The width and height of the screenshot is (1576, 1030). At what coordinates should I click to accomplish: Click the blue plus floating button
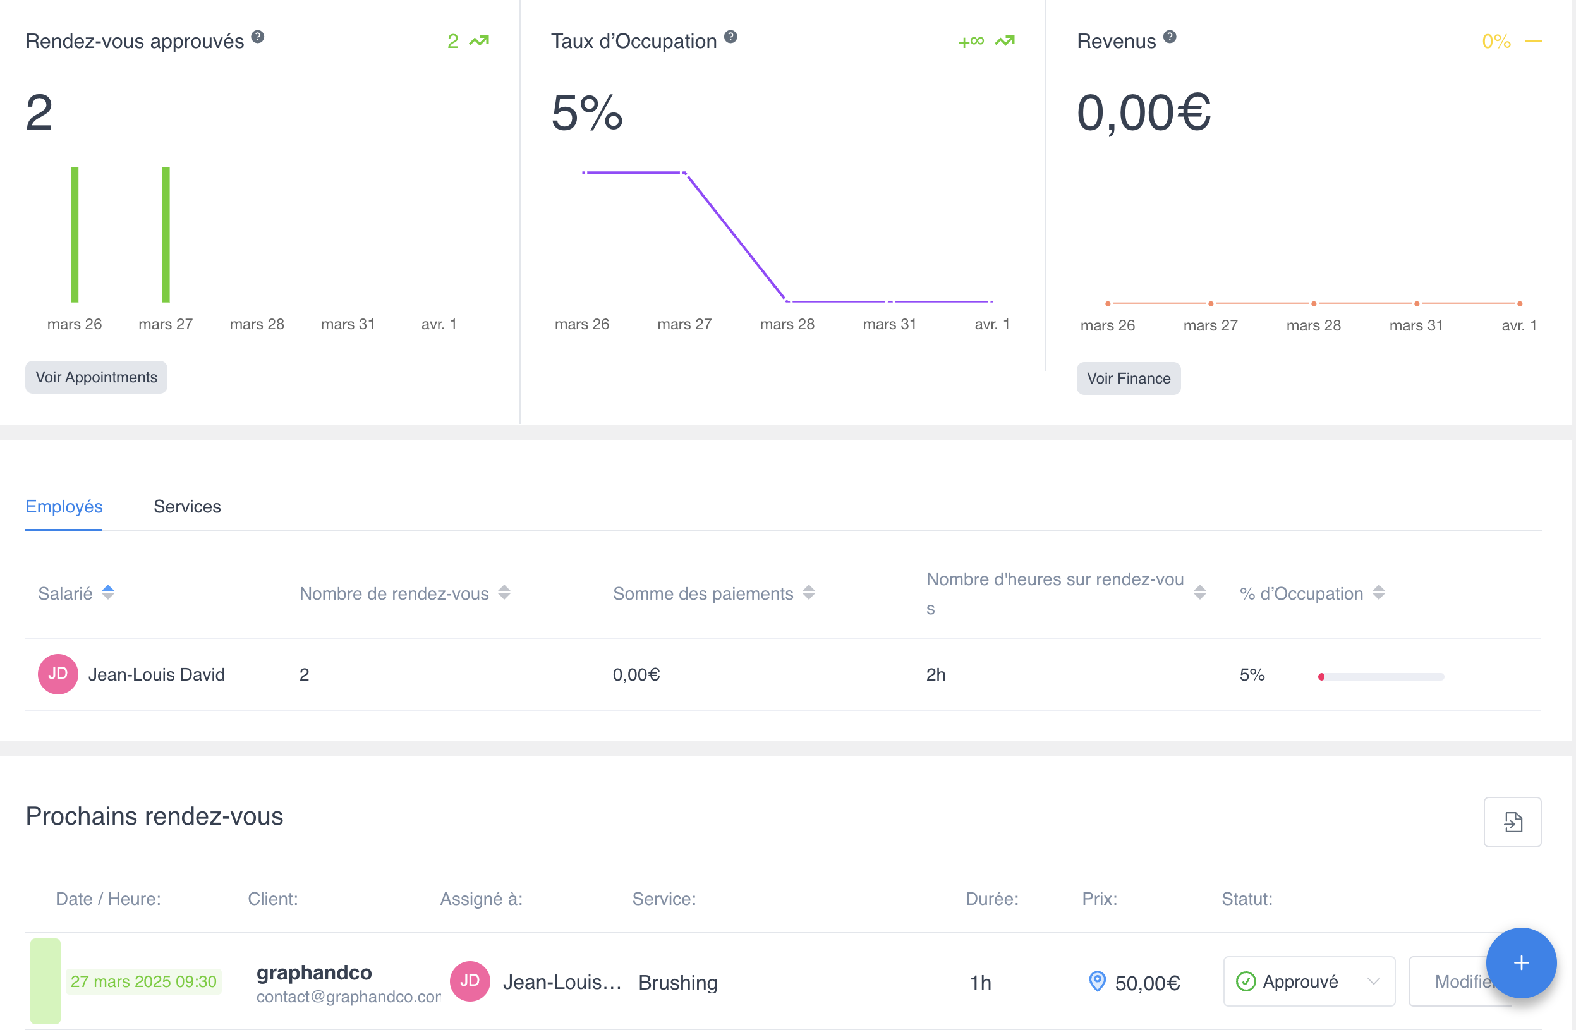[x=1520, y=962]
